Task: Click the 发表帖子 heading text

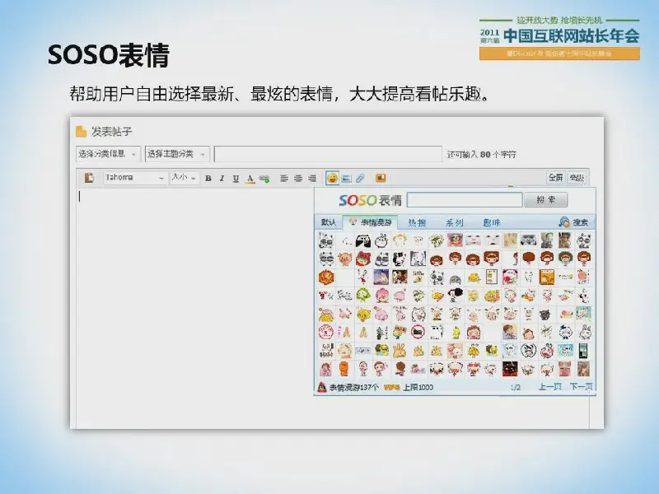Action: (x=112, y=132)
